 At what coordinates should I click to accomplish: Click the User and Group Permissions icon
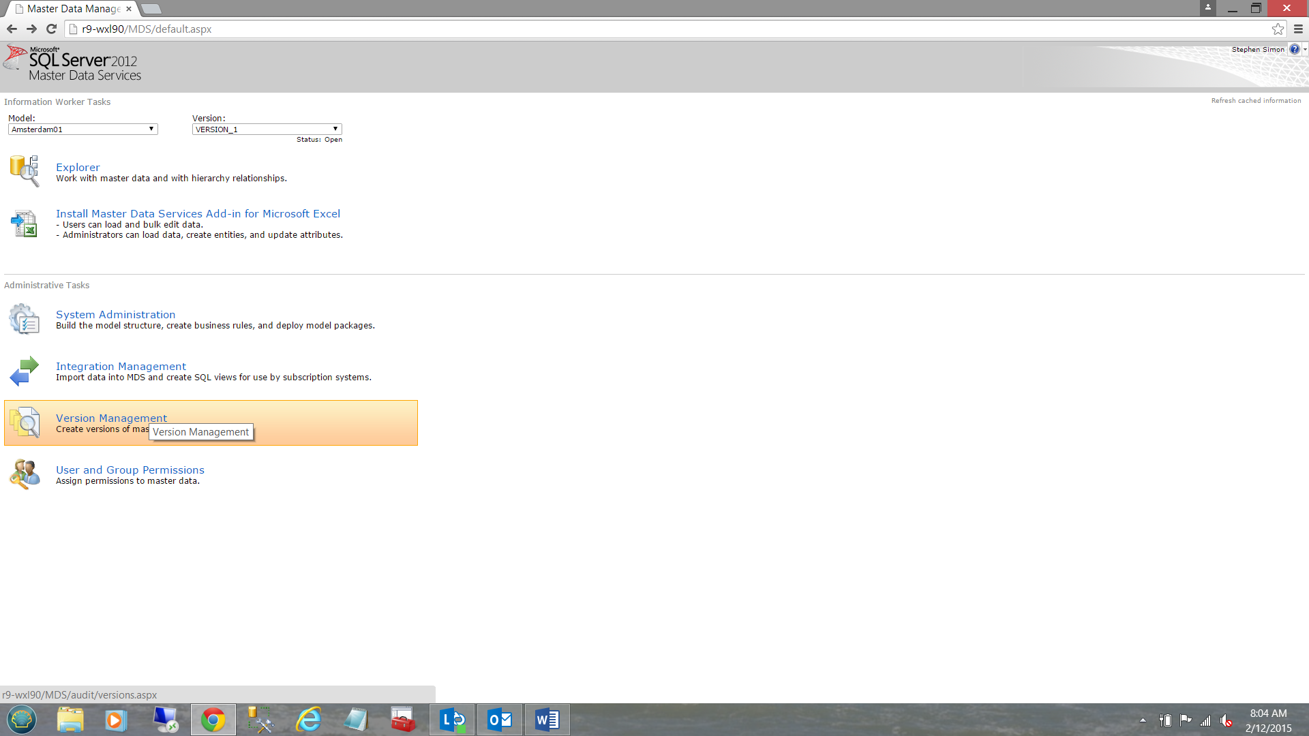25,474
